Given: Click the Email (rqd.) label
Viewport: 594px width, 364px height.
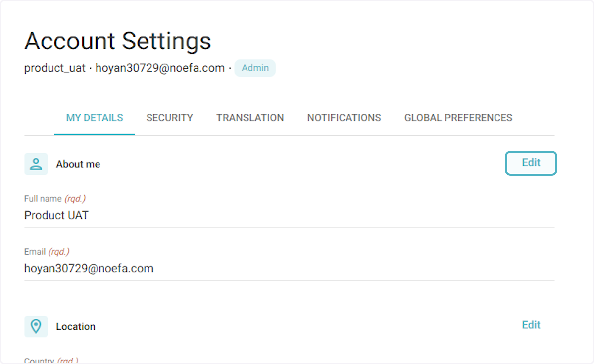Looking at the screenshot, I should click(x=47, y=252).
